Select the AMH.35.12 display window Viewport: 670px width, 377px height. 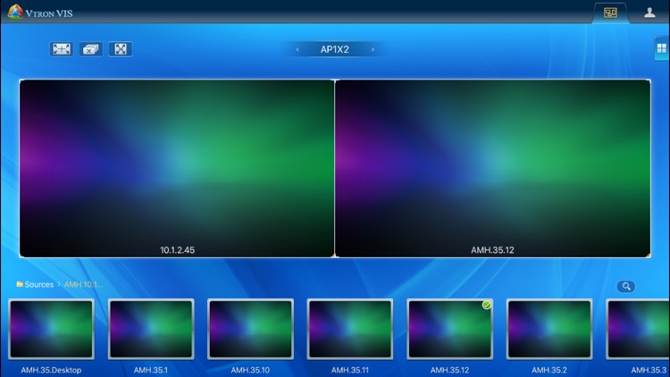coord(492,169)
